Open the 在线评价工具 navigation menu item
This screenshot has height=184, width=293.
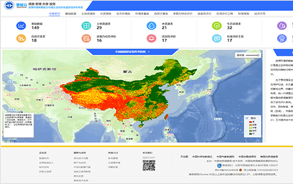224,14
